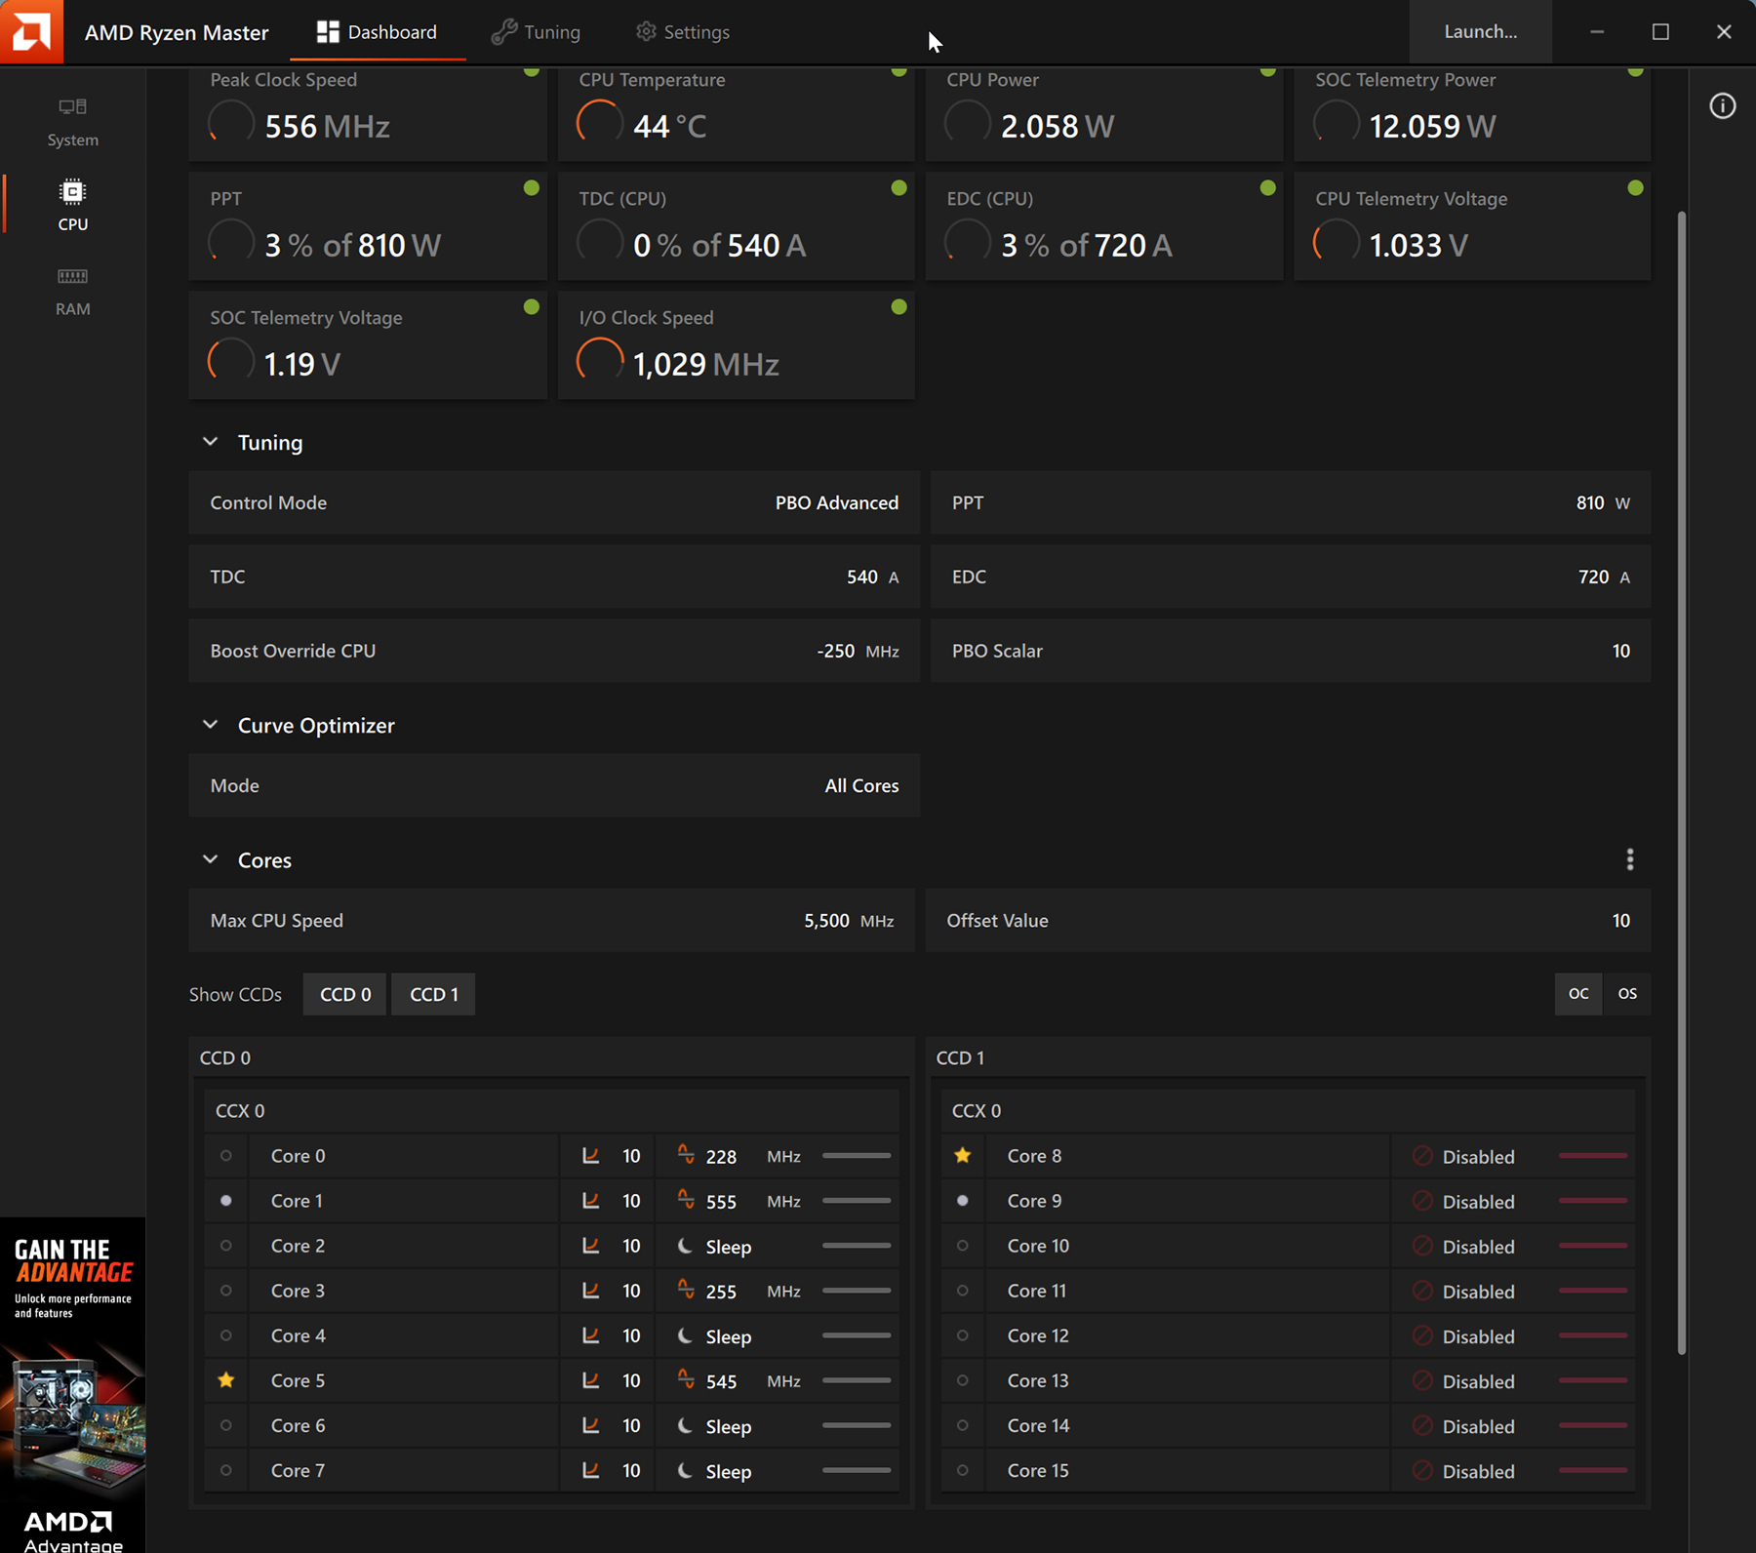The image size is (1756, 1553).
Task: Click the I/O Clock Speed gauge icon
Action: click(600, 362)
